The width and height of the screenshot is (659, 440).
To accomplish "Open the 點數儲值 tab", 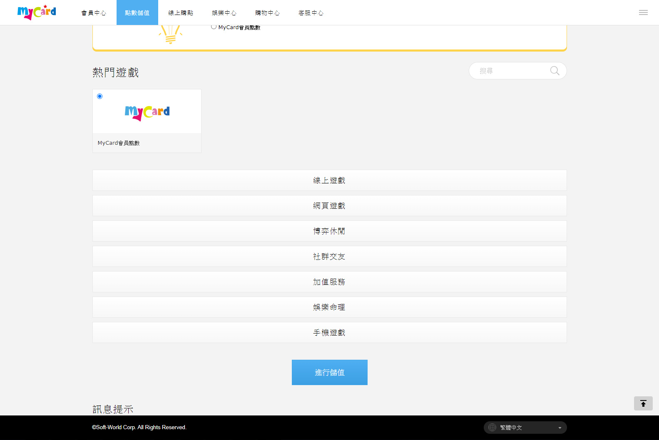I will click(137, 13).
